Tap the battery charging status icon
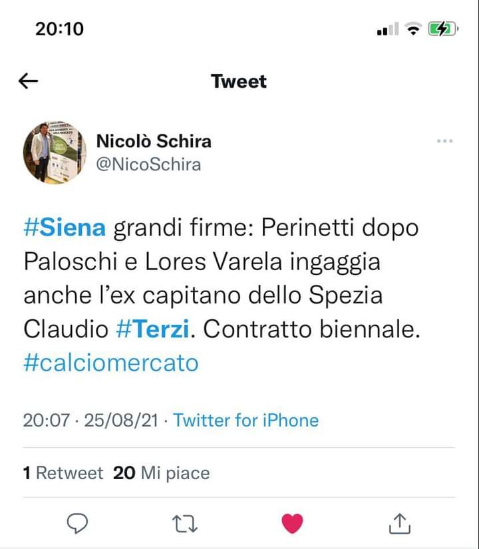479x549 pixels. coord(441,29)
